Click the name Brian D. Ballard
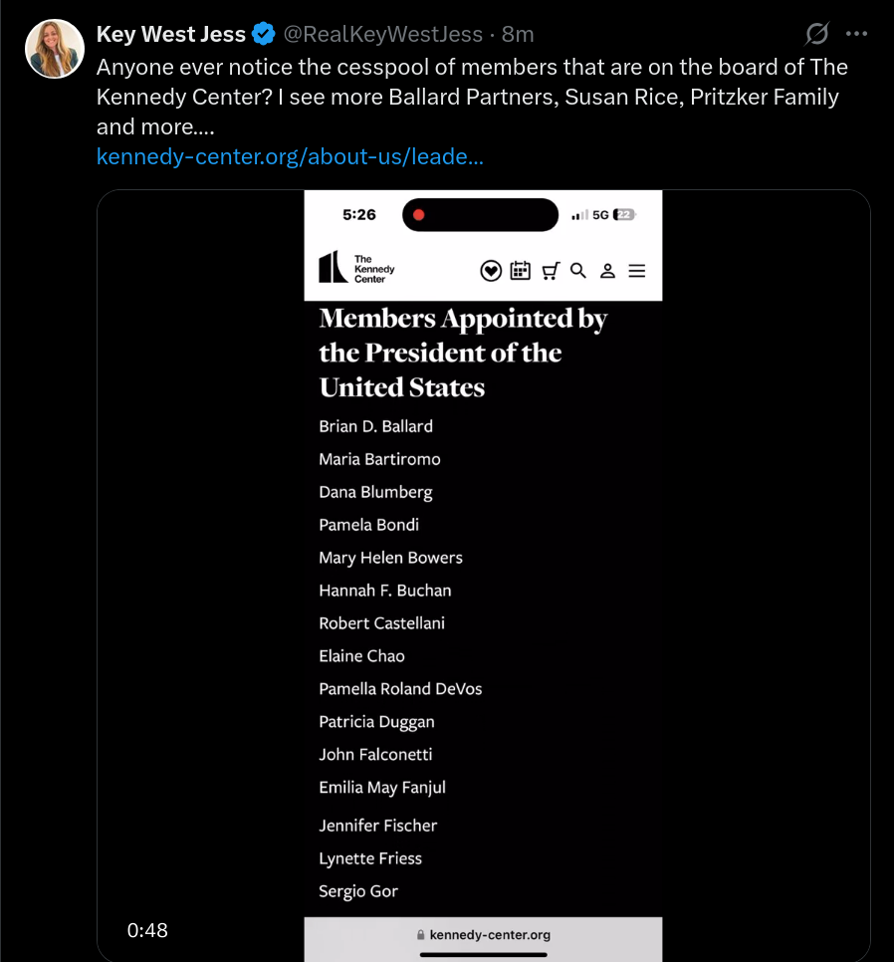 pyautogui.click(x=376, y=426)
